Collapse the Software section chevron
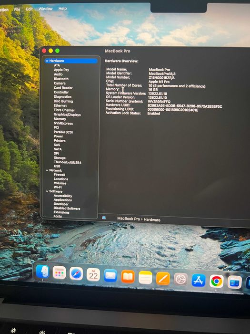 (47, 191)
